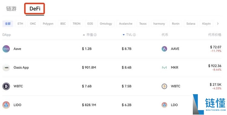Filter the list by Klaytn chain

point(206,24)
